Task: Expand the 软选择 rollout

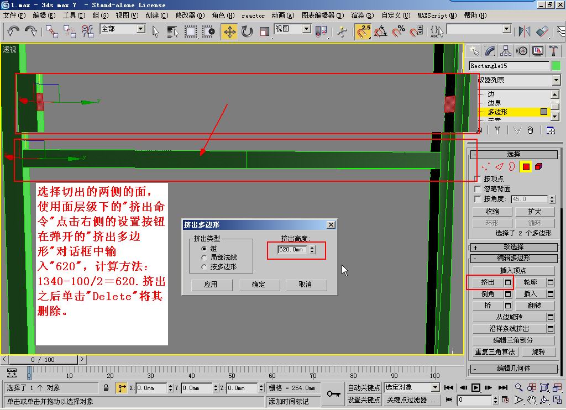Action: (475, 248)
